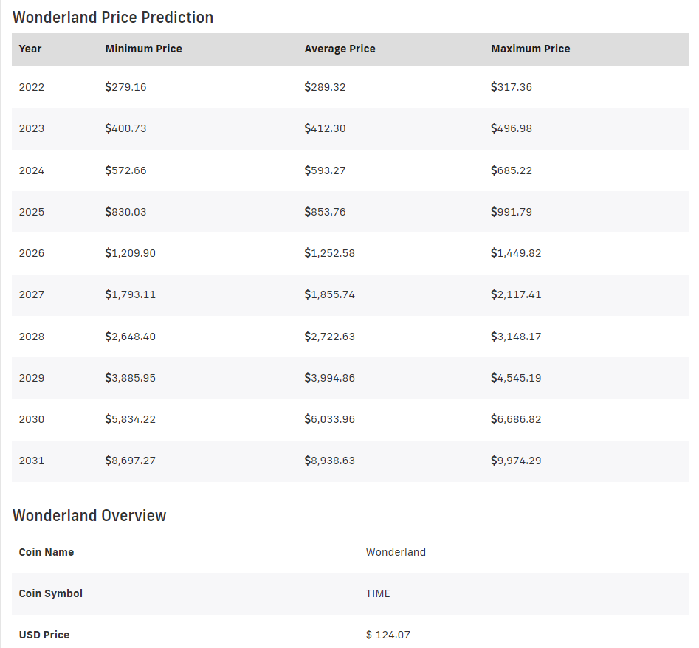Select the Year column header

[30, 49]
